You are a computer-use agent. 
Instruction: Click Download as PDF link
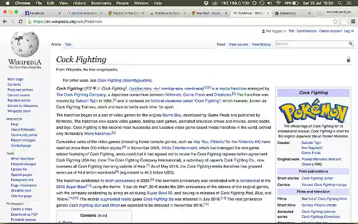pos(25,214)
